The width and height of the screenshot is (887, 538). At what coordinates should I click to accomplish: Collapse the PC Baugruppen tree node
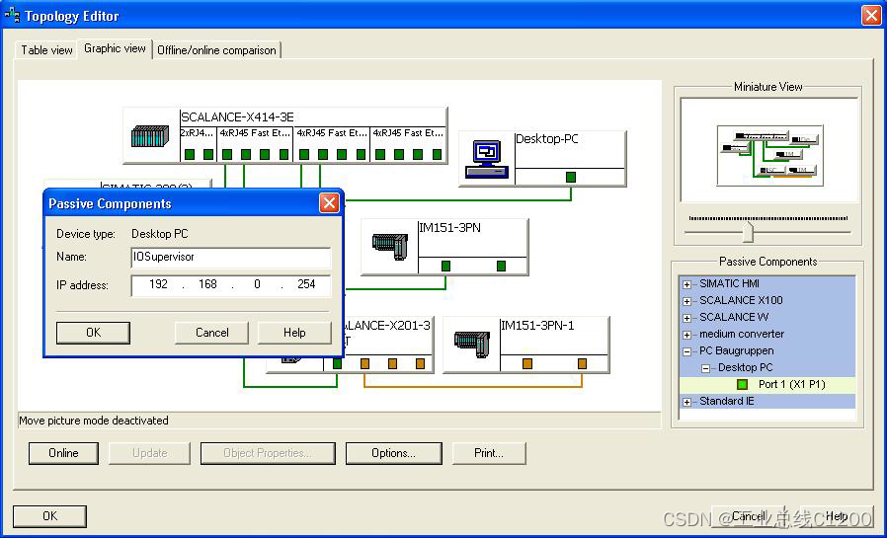(x=686, y=351)
